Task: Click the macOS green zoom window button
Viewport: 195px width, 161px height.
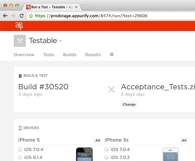Action: click(x=17, y=6)
